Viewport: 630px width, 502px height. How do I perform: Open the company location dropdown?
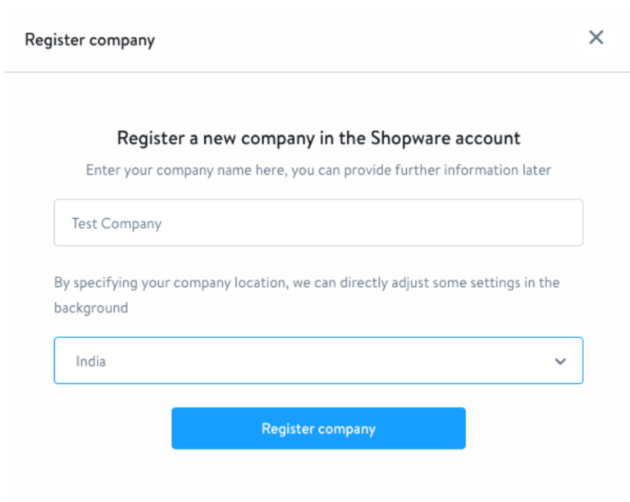(318, 361)
